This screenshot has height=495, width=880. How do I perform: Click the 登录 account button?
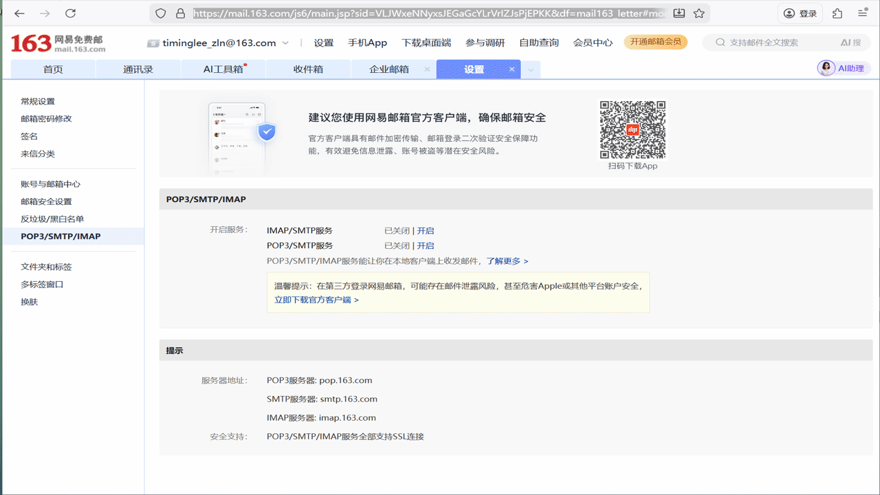pos(801,13)
